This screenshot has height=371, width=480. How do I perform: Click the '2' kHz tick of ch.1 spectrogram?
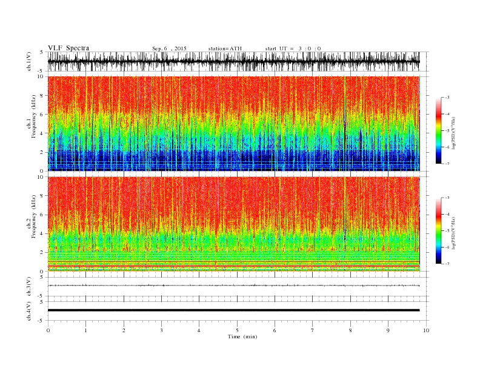42,152
